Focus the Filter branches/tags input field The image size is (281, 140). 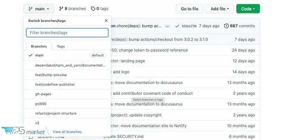pos(67,33)
